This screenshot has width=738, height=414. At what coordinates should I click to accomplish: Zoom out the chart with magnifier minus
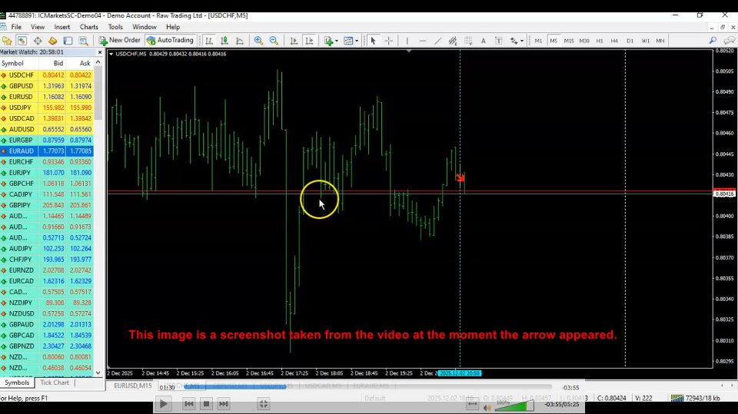coord(274,41)
